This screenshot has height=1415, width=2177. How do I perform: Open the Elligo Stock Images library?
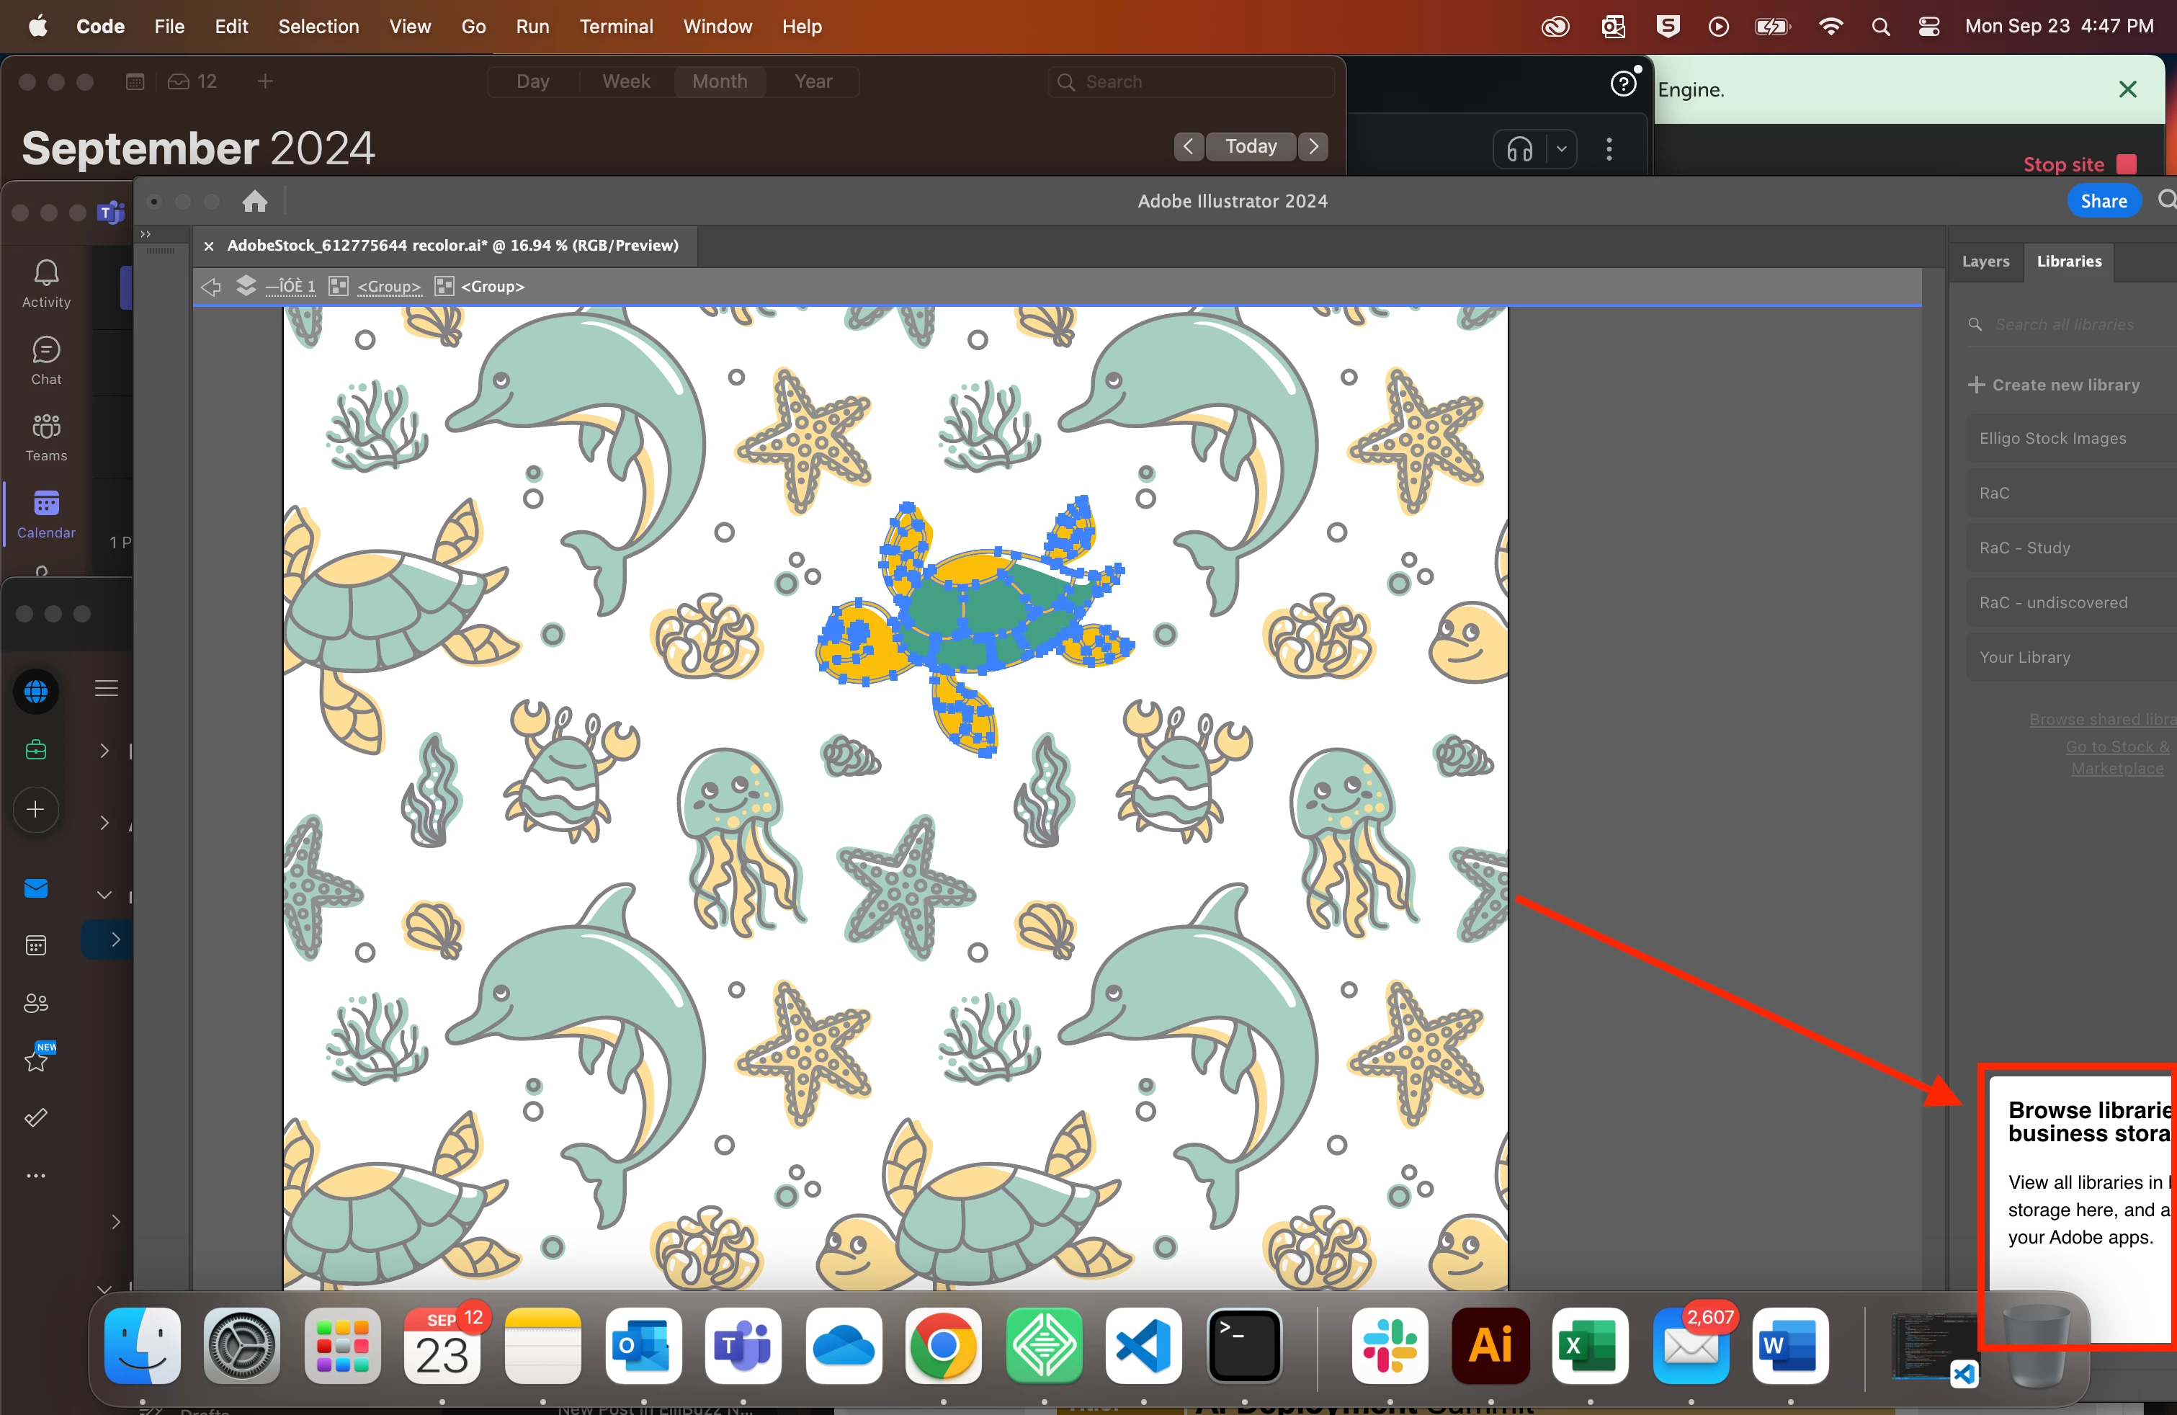coord(2052,438)
